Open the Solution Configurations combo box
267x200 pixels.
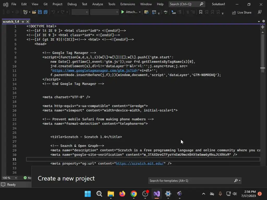80,12
